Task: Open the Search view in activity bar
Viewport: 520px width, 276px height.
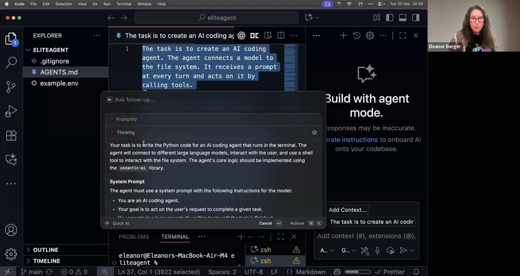Action: point(11,62)
